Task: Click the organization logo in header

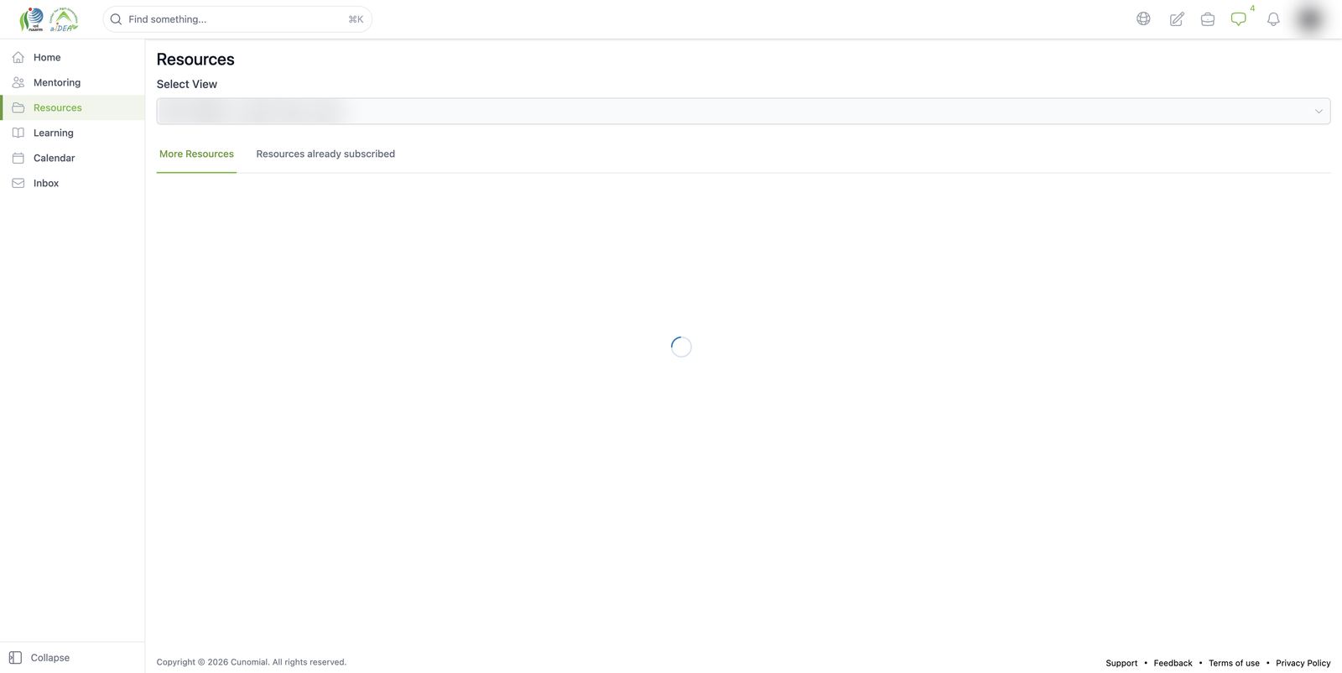Action: [49, 19]
